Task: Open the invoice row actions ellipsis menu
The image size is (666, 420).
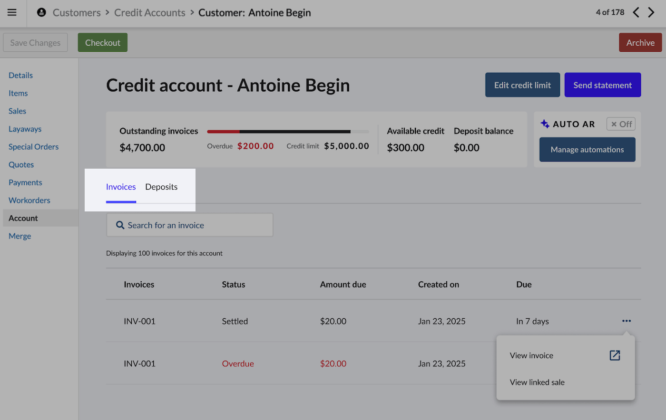Action: [626, 321]
